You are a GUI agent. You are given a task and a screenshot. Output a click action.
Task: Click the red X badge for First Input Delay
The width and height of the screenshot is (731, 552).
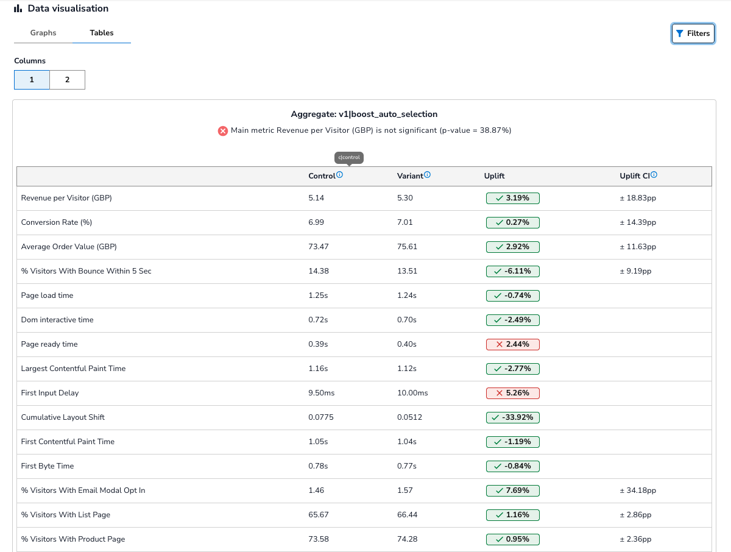[x=512, y=393]
